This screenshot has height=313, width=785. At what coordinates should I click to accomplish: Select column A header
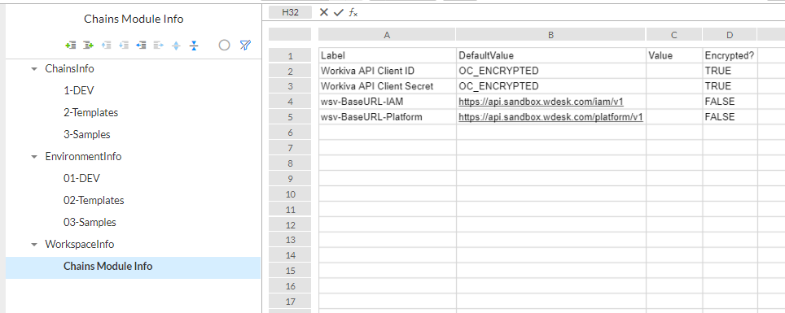point(387,34)
